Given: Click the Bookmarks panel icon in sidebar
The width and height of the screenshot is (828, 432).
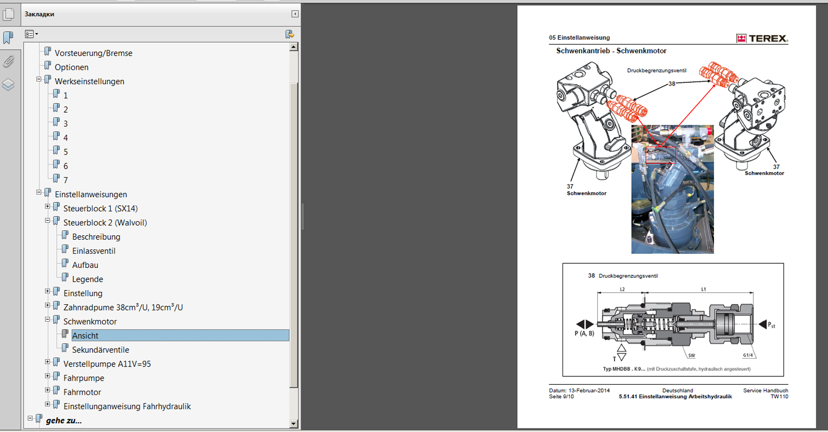Looking at the screenshot, I should (8, 37).
